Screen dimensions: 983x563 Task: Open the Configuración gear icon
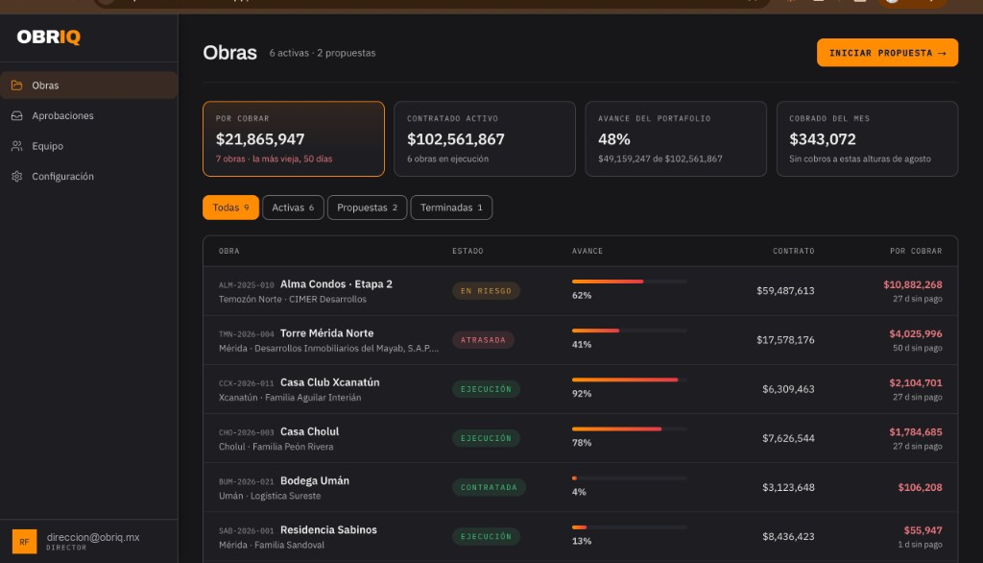(x=17, y=177)
